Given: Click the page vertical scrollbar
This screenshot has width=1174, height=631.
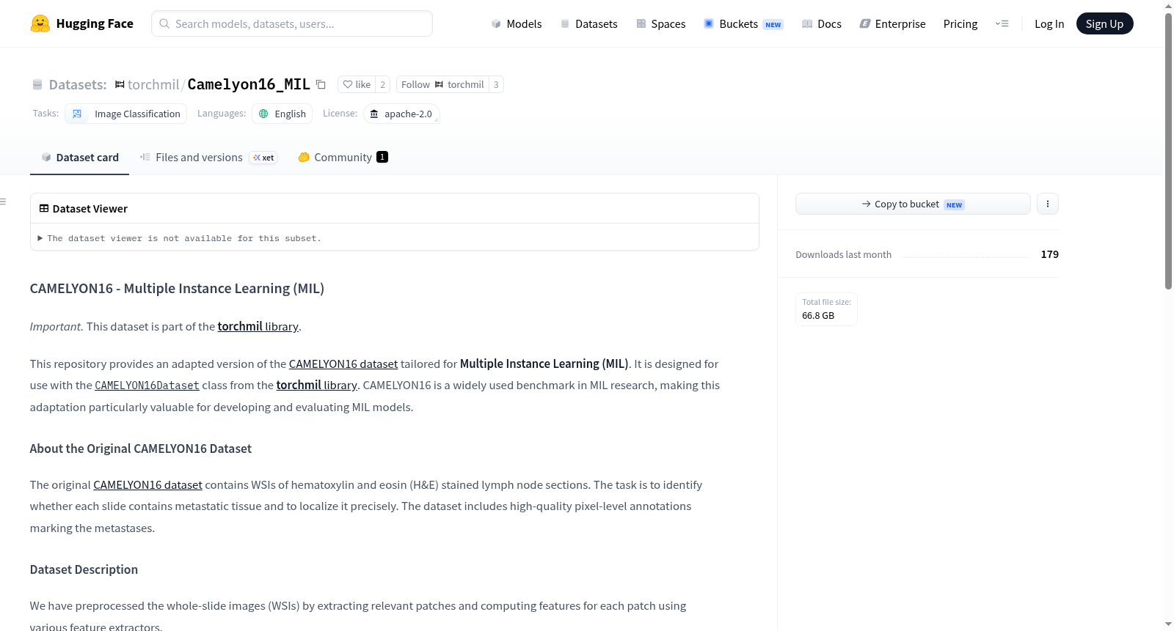Looking at the screenshot, I should point(1168,151).
